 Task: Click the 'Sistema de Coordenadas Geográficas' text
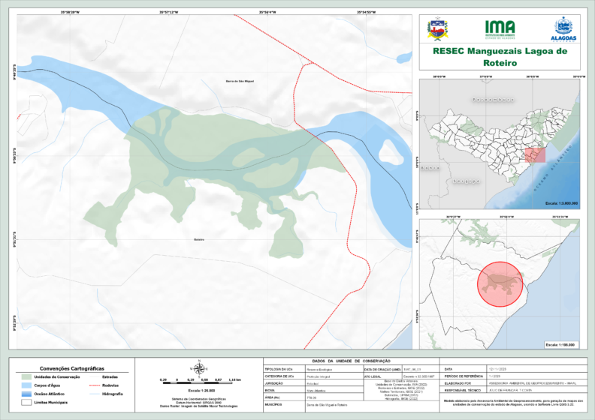pos(199,399)
